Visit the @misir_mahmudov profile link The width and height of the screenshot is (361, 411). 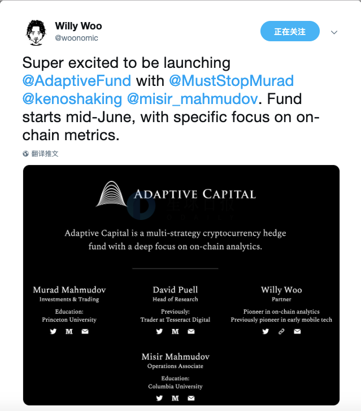[x=192, y=99]
